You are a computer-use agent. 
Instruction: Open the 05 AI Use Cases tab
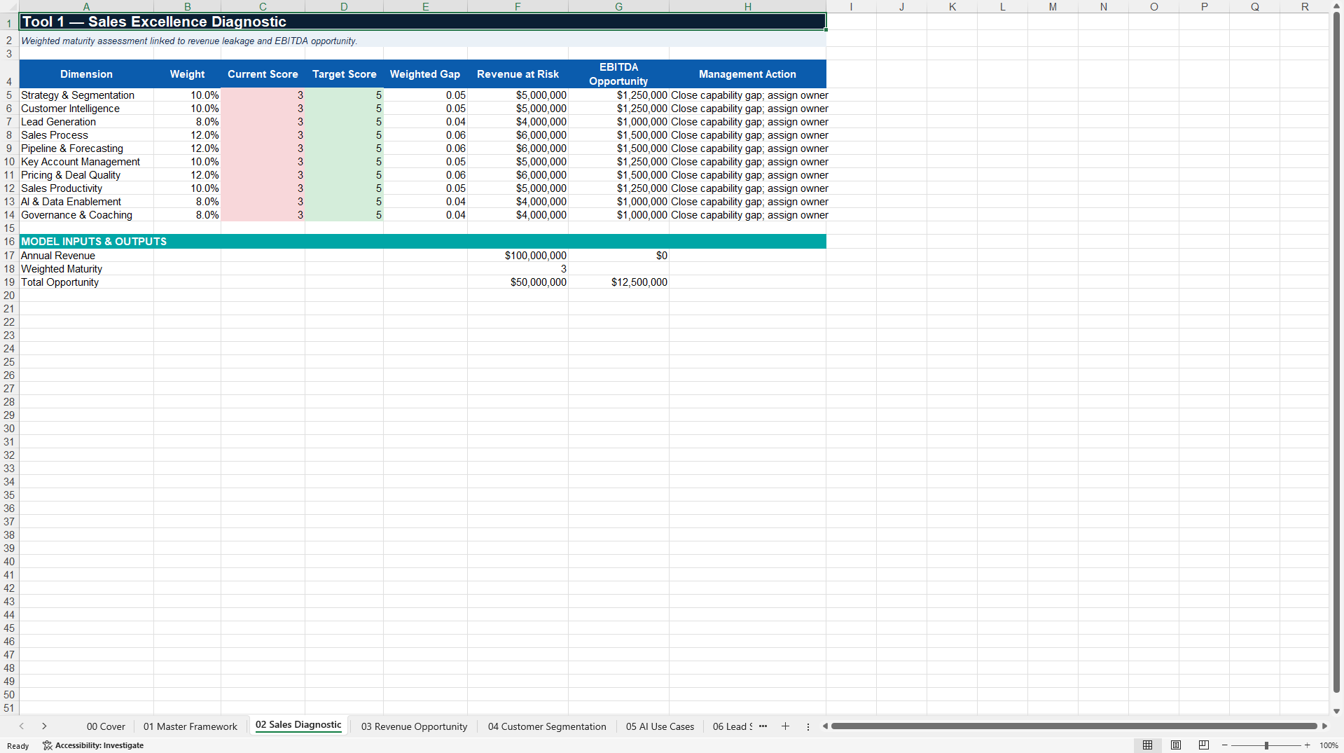point(660,726)
